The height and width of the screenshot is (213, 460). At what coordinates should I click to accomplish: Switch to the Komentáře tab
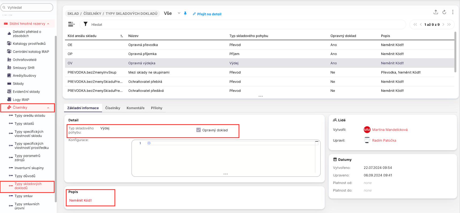(135, 108)
